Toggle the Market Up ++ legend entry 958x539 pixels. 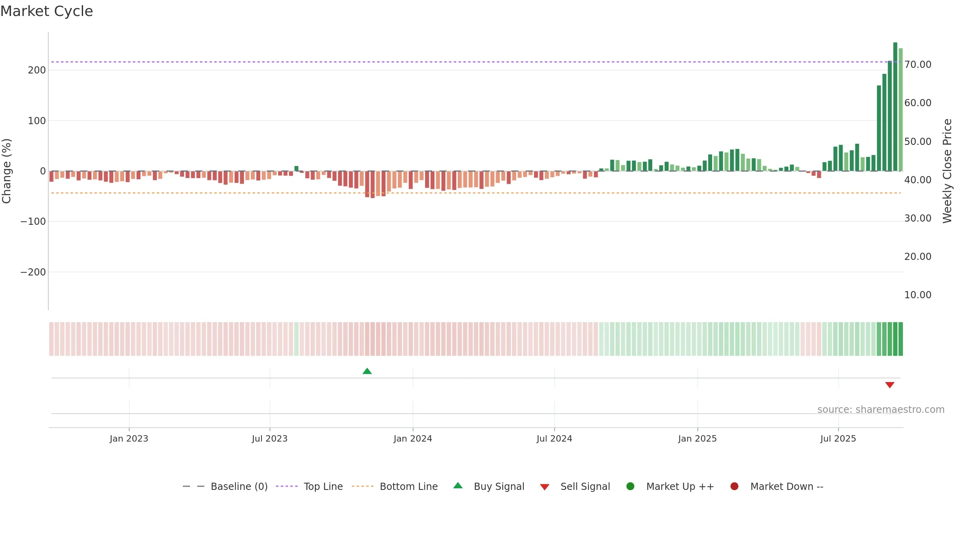click(670, 486)
